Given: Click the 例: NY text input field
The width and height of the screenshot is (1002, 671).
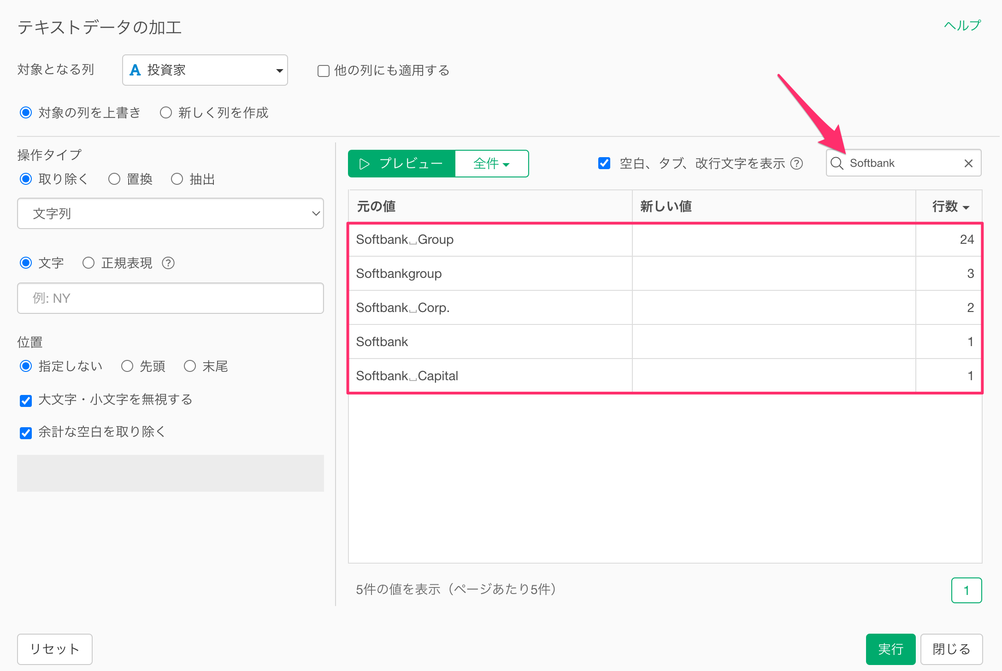Looking at the screenshot, I should [x=171, y=298].
